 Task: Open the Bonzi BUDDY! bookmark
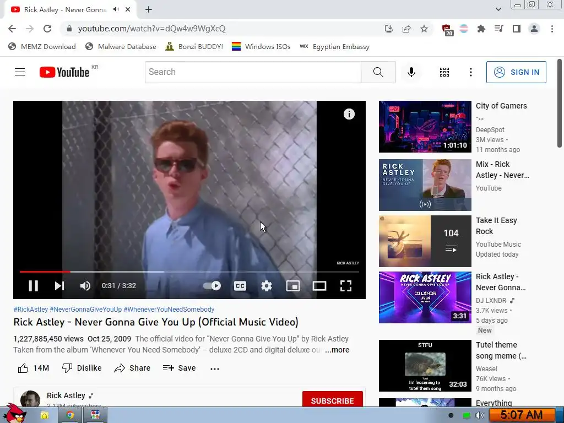coord(194,46)
